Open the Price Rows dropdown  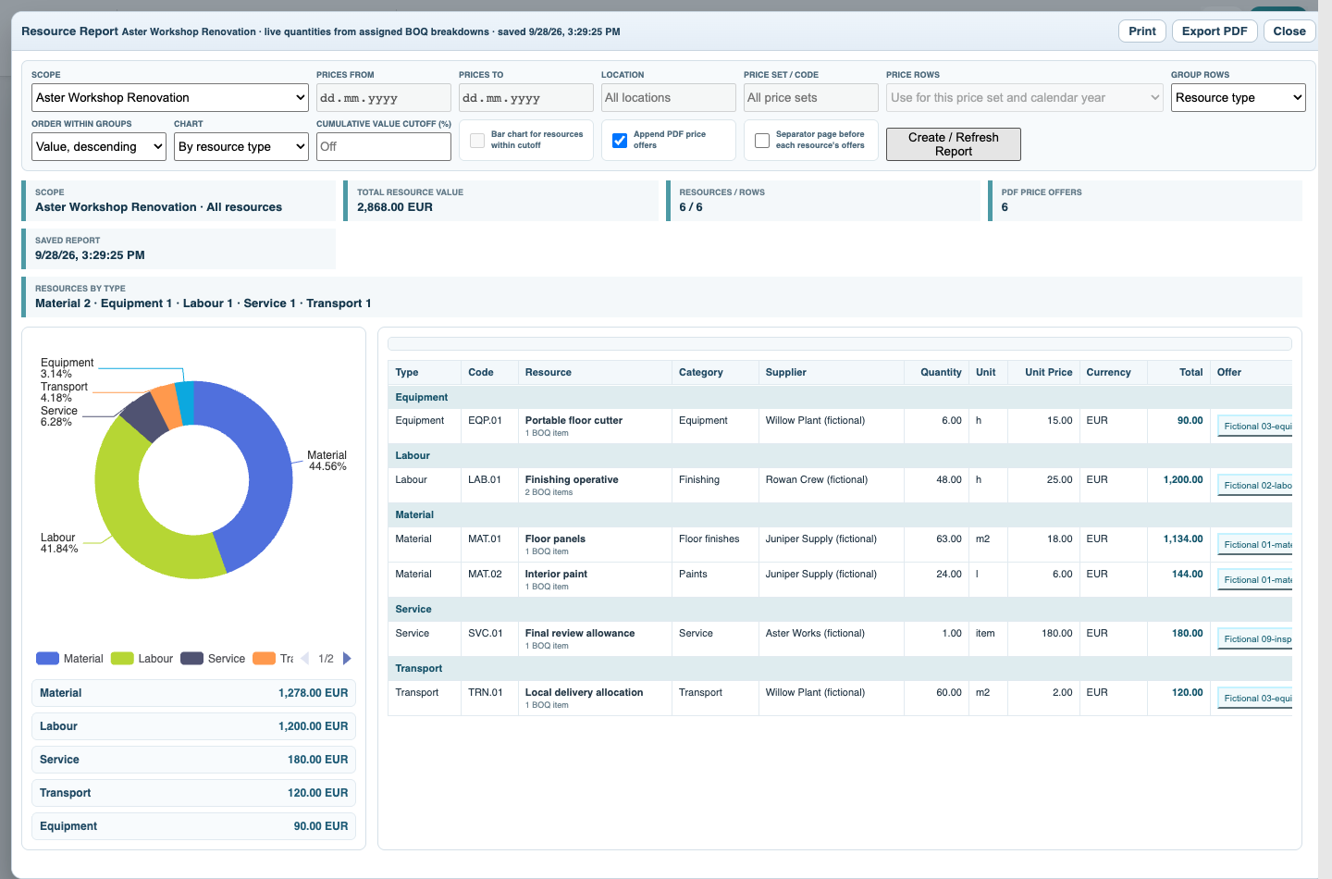(x=1025, y=97)
